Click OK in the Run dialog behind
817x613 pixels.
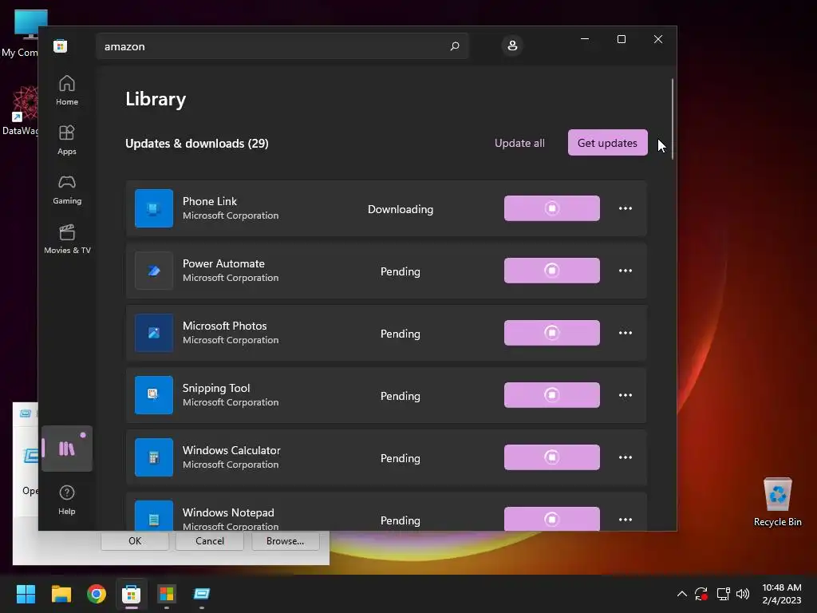click(x=134, y=541)
